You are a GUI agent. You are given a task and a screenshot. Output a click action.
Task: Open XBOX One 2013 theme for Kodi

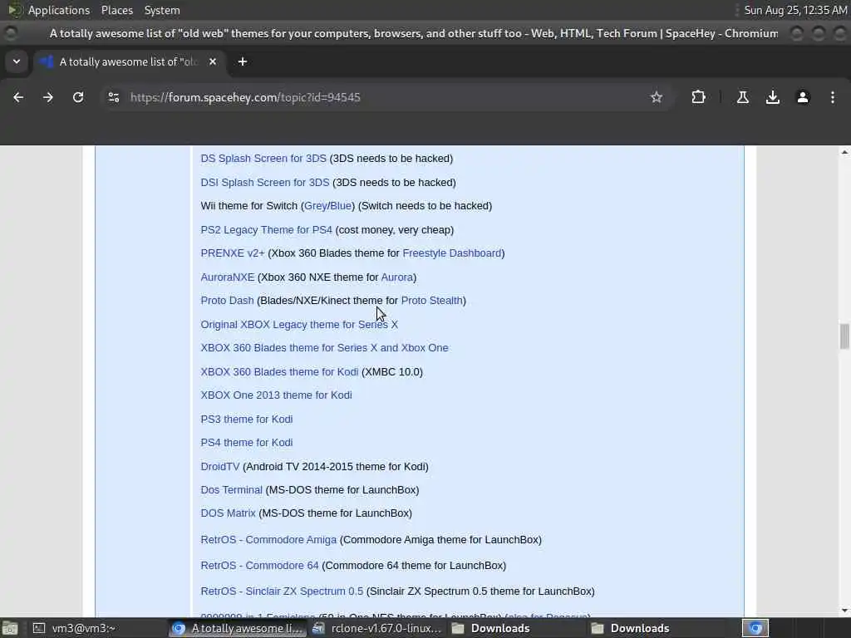click(276, 395)
